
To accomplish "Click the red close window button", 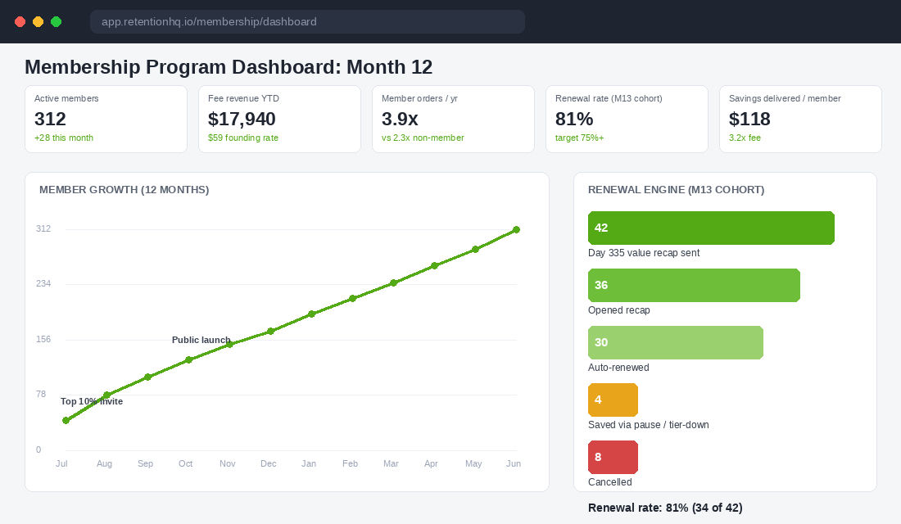I will pyautogui.click(x=20, y=22).
